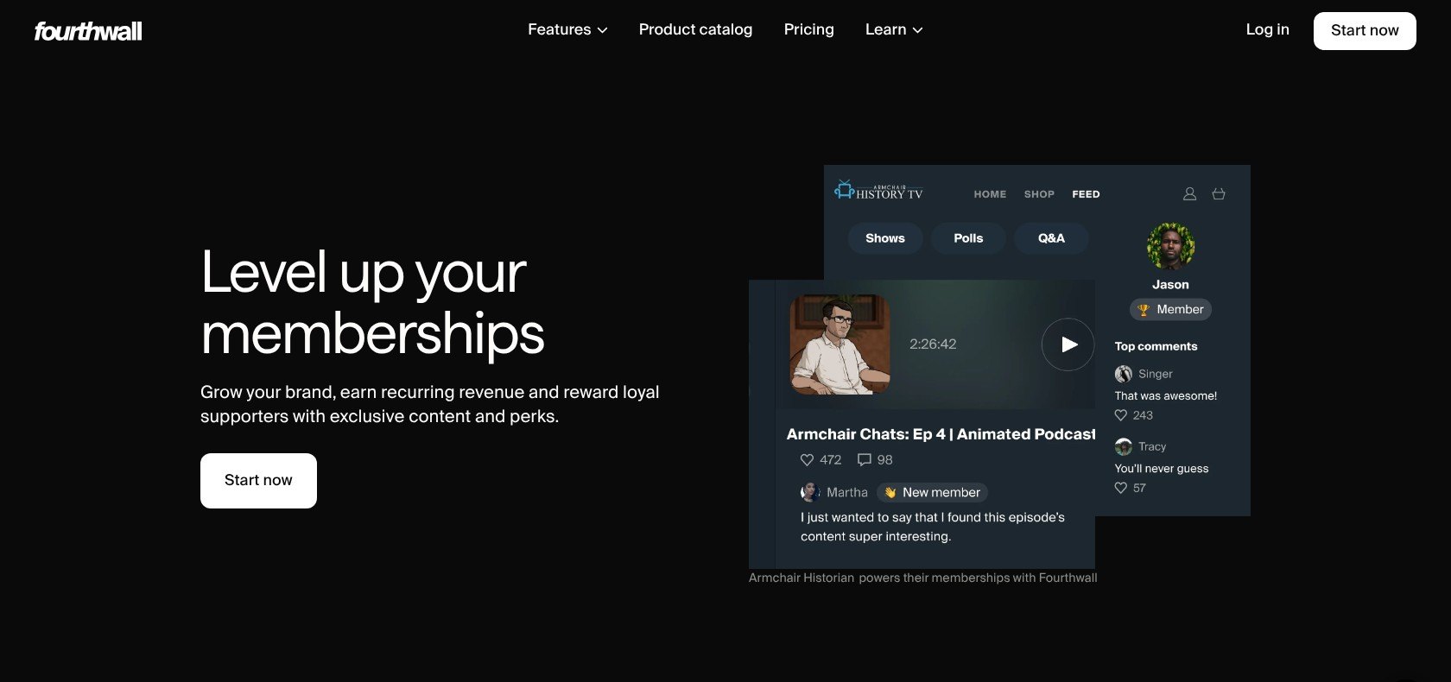Click Start now below the headline
This screenshot has width=1451, height=682.
[x=258, y=481]
